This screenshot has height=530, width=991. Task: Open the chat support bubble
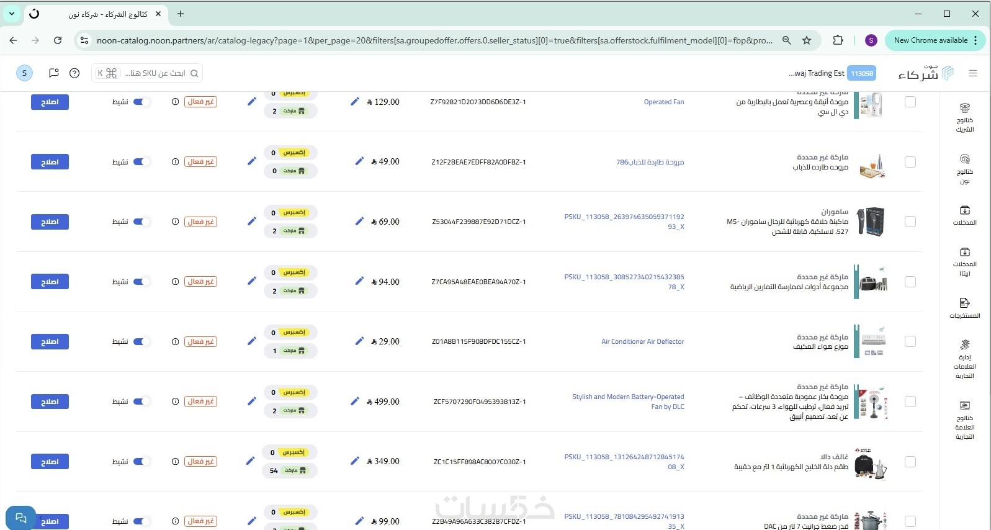pos(20,518)
